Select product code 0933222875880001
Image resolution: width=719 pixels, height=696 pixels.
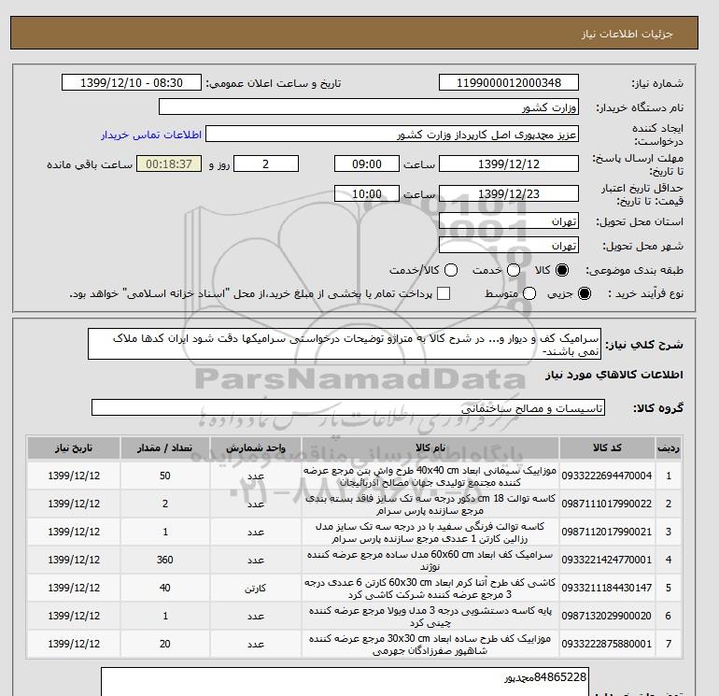(607, 644)
